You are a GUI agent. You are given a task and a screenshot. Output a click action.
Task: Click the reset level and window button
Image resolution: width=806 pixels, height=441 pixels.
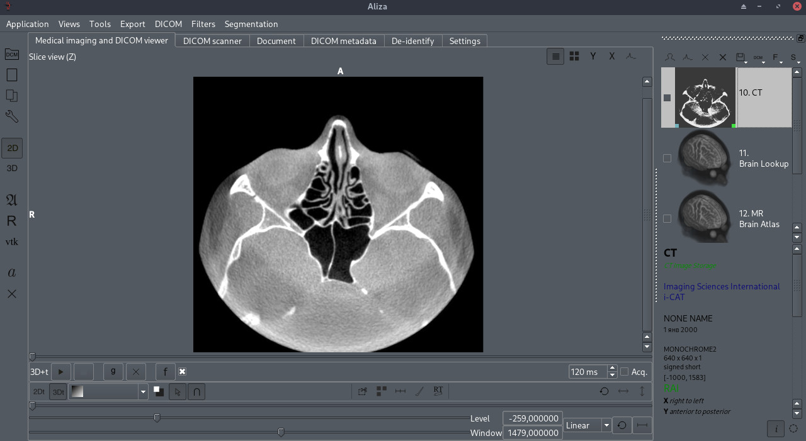click(622, 425)
